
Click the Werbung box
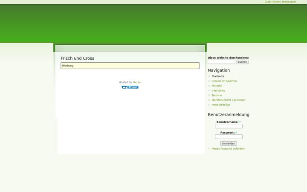(x=130, y=66)
